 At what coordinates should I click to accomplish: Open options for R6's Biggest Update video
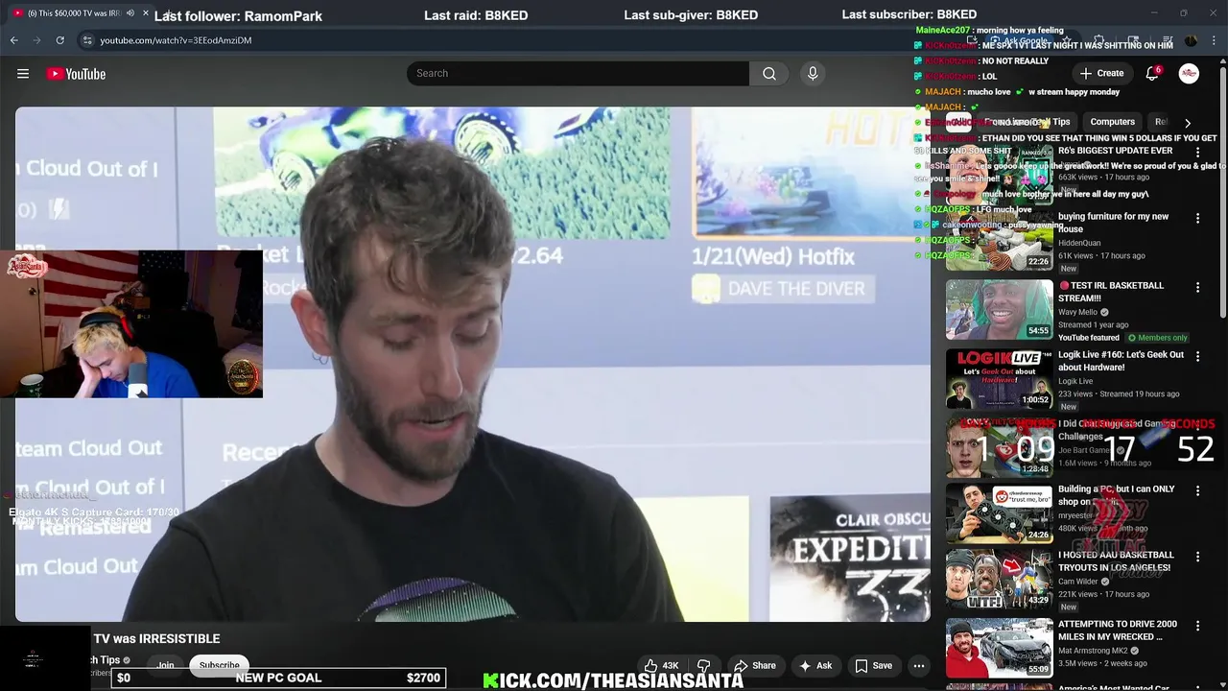pyautogui.click(x=1197, y=152)
